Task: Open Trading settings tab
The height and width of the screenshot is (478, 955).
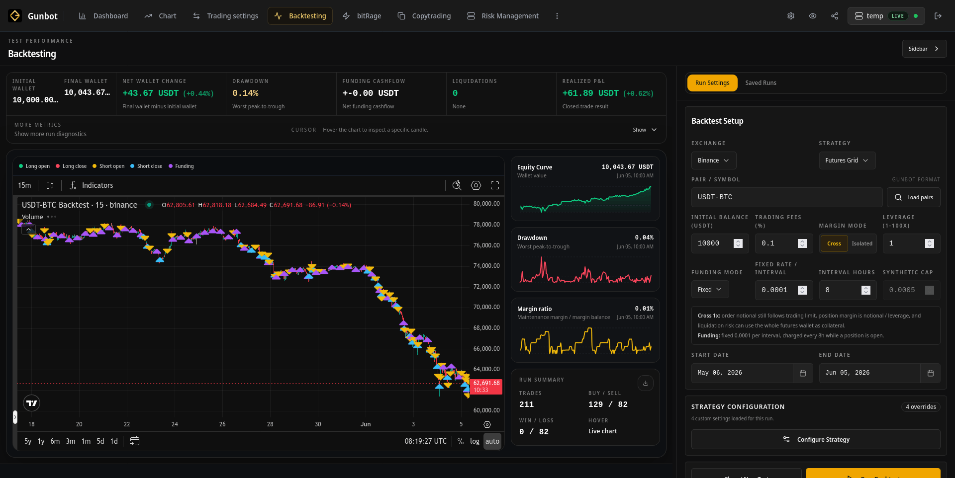Action: click(225, 16)
